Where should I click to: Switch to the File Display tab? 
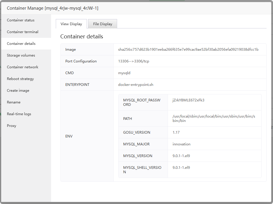[103, 24]
